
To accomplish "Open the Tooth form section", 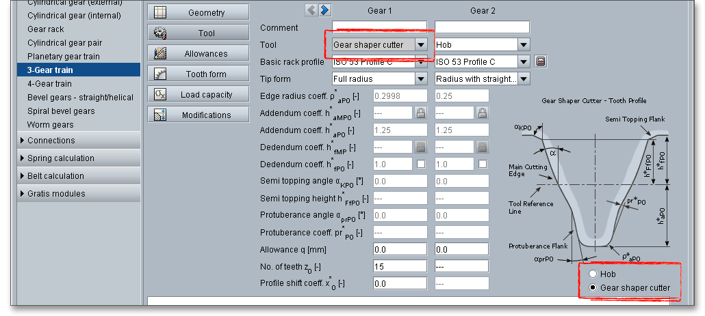I will tap(198, 74).
